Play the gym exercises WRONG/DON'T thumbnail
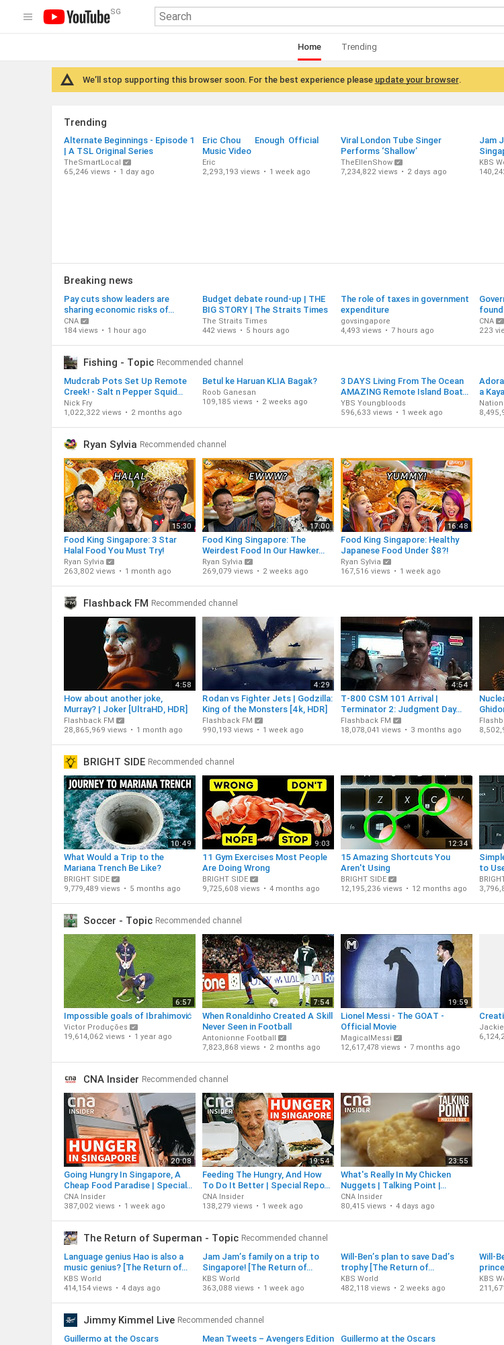 click(268, 812)
